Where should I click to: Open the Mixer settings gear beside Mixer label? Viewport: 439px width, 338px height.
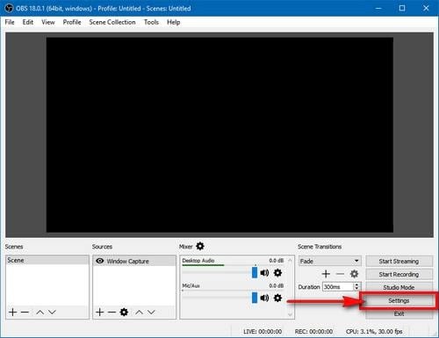click(200, 246)
